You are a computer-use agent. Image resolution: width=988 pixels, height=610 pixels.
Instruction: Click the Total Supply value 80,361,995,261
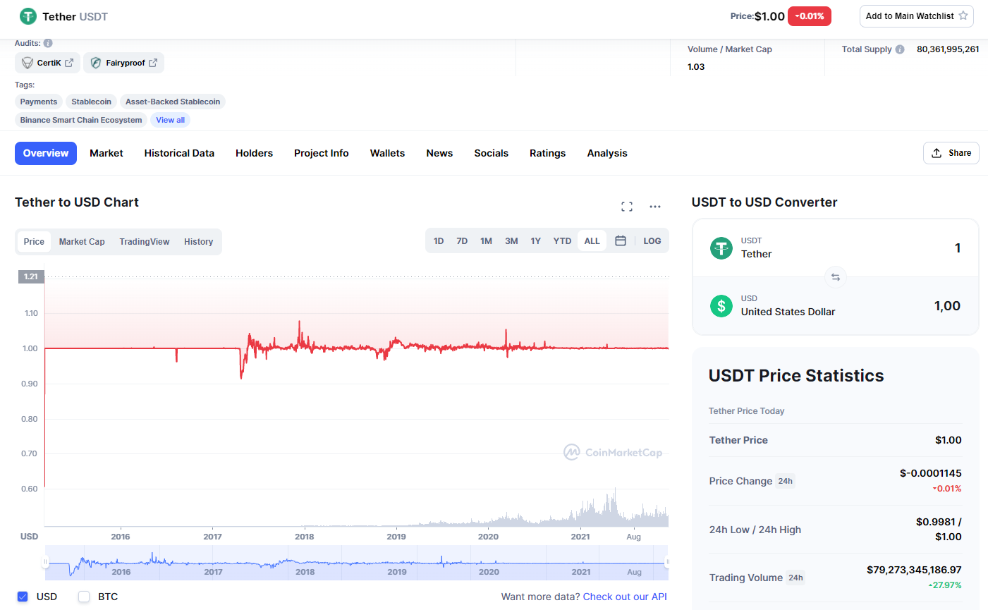(948, 49)
